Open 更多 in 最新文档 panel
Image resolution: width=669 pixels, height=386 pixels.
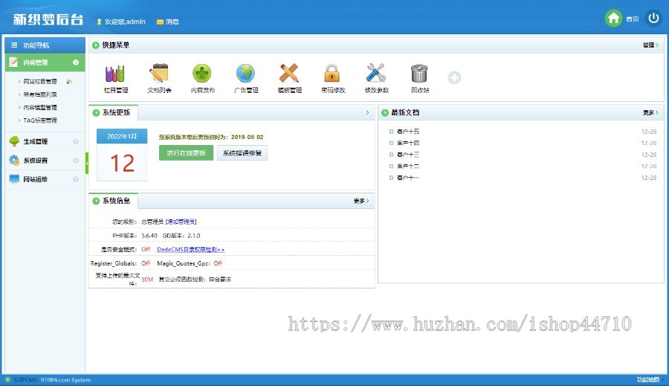pos(650,113)
